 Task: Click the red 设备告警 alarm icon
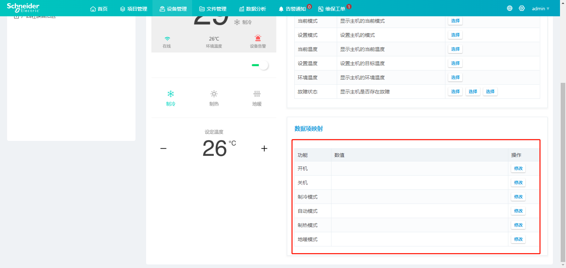pos(258,38)
